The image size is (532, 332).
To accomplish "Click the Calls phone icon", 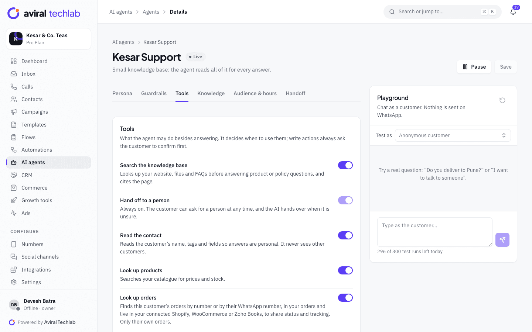I will coord(14,87).
